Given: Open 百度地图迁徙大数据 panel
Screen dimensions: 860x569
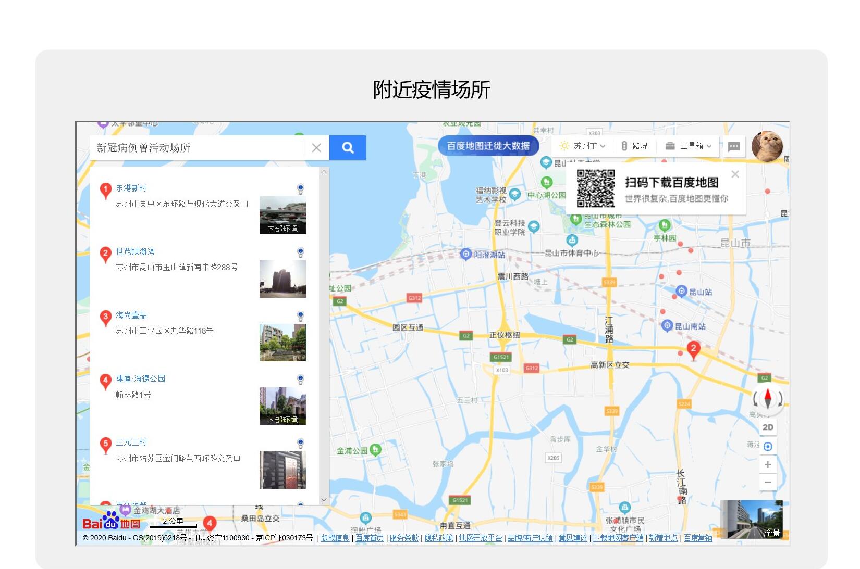Looking at the screenshot, I should 488,146.
